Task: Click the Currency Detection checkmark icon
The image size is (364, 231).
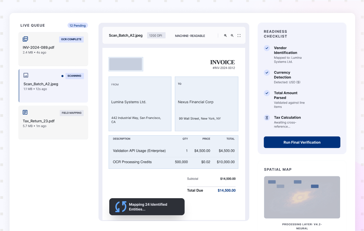Action: (267, 73)
